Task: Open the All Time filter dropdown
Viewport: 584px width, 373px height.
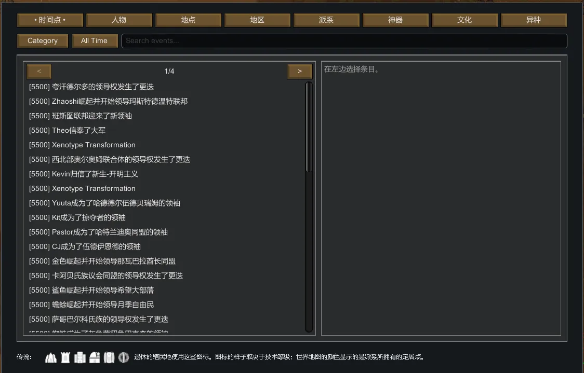Action: [x=94, y=40]
